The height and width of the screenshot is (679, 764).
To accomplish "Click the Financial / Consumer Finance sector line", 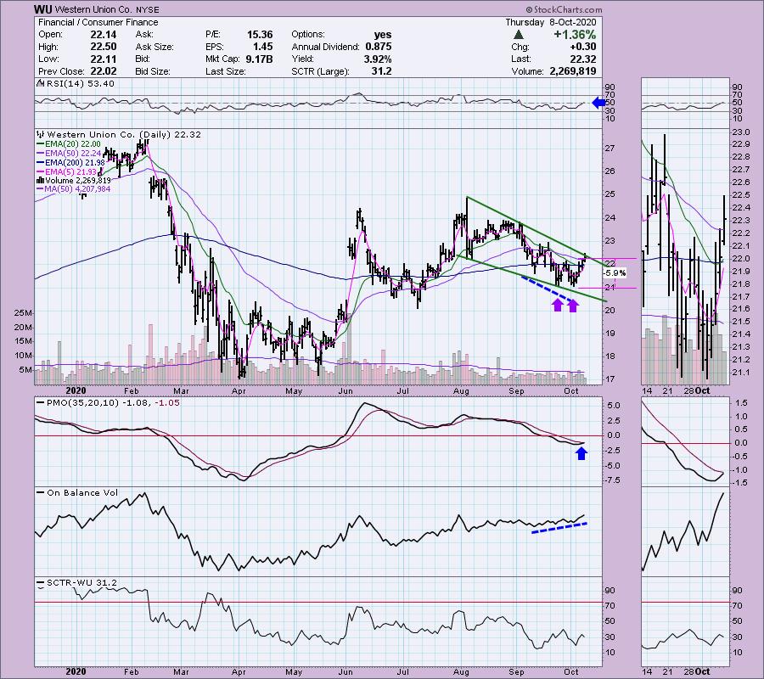I will point(98,22).
